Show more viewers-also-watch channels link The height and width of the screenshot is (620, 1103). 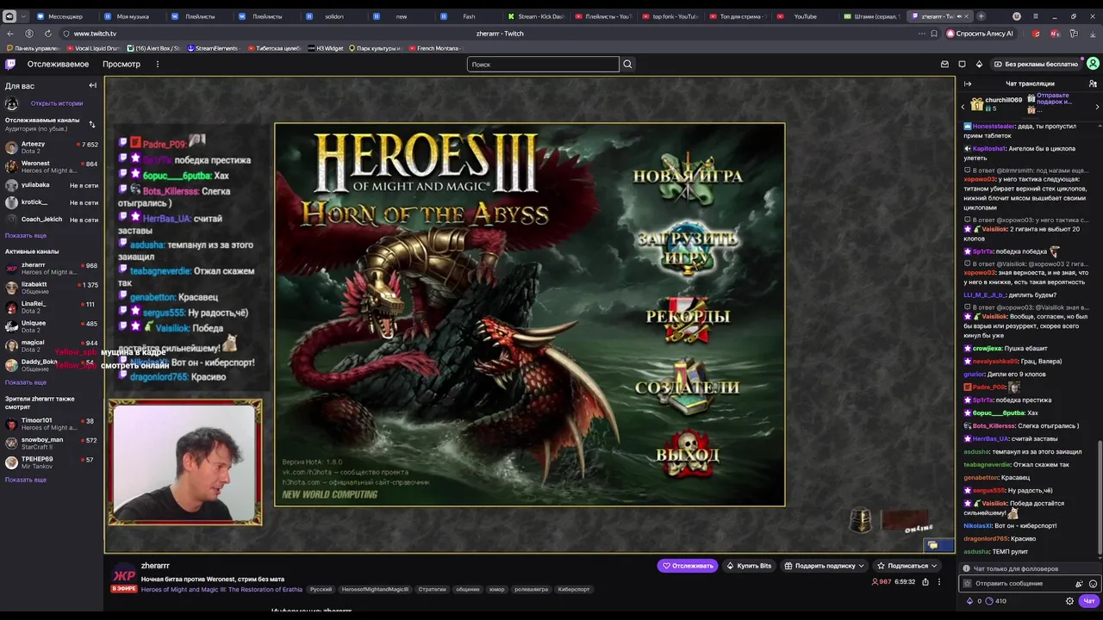pyautogui.click(x=26, y=480)
